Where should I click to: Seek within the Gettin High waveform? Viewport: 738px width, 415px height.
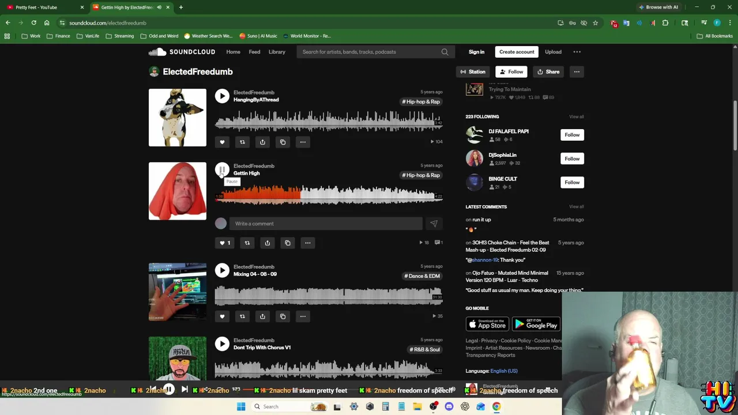point(329,196)
